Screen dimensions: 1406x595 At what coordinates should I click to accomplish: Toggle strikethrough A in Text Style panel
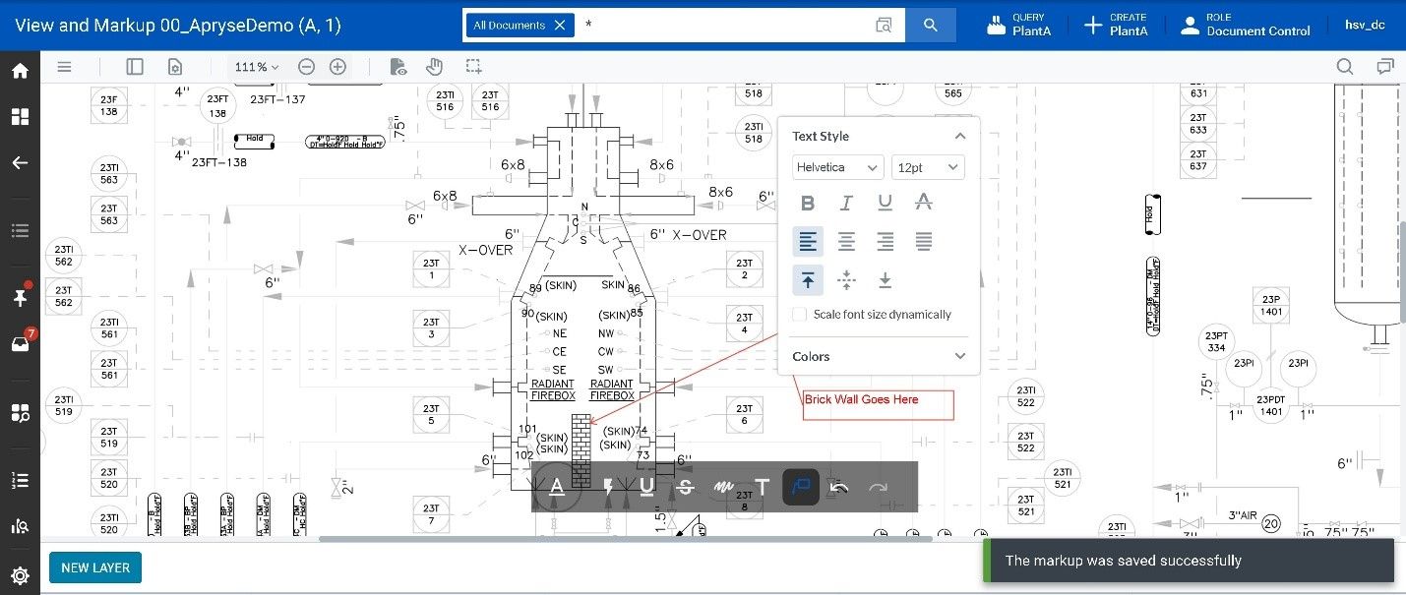[x=923, y=203]
